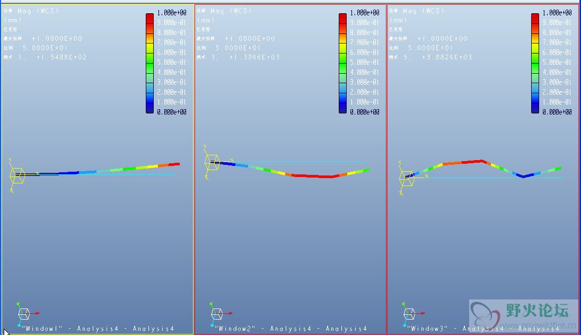Click scale value 5.0000E+01 in Window1
Image resolution: width=581 pixels, height=335 pixels.
pos(45,48)
